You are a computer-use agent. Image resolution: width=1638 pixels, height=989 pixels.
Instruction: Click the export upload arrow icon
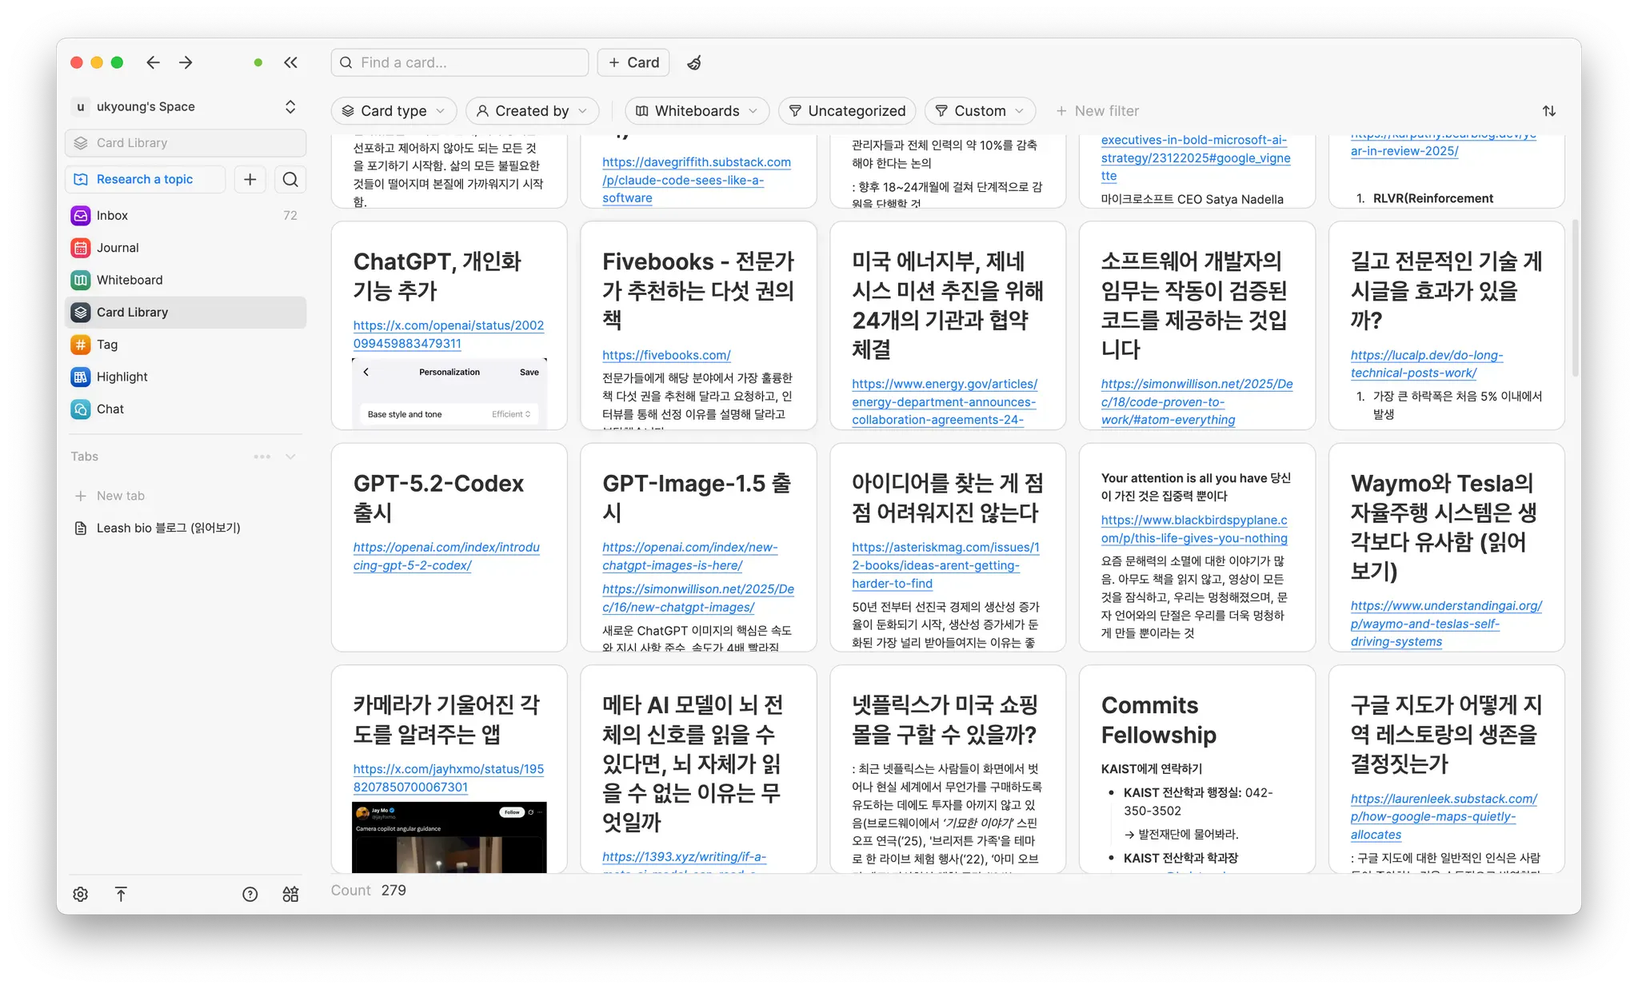click(121, 894)
